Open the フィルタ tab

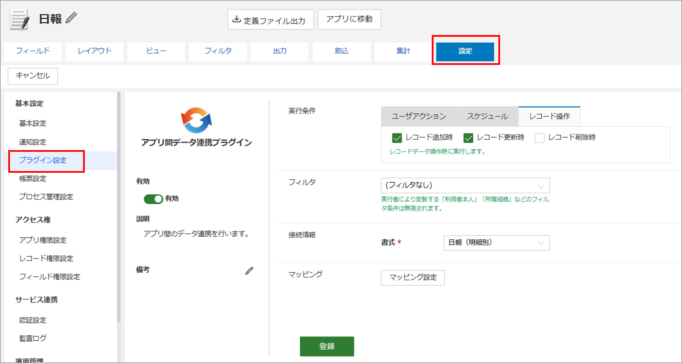click(218, 51)
